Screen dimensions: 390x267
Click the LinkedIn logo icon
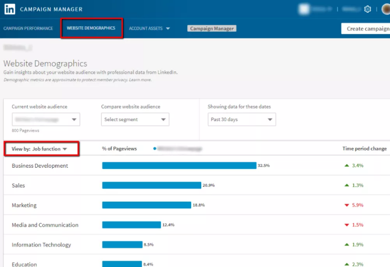pyautogui.click(x=10, y=9)
